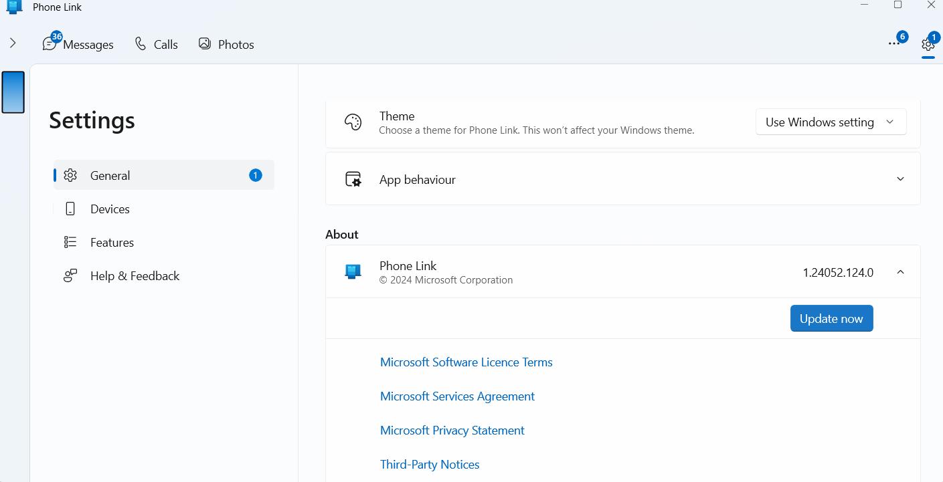Expand the left navigation pane arrow
The height and width of the screenshot is (482, 943).
pyautogui.click(x=13, y=43)
